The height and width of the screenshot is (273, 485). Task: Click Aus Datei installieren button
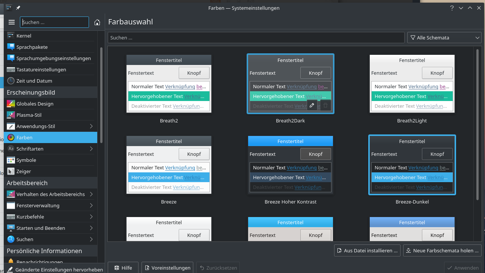point(367,250)
